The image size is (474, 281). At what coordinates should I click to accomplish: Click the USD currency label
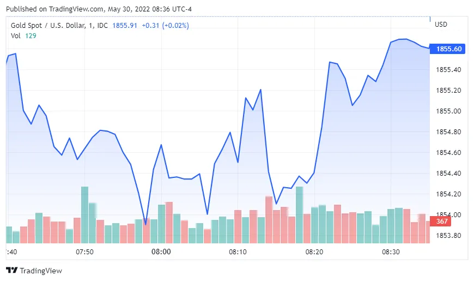click(441, 24)
